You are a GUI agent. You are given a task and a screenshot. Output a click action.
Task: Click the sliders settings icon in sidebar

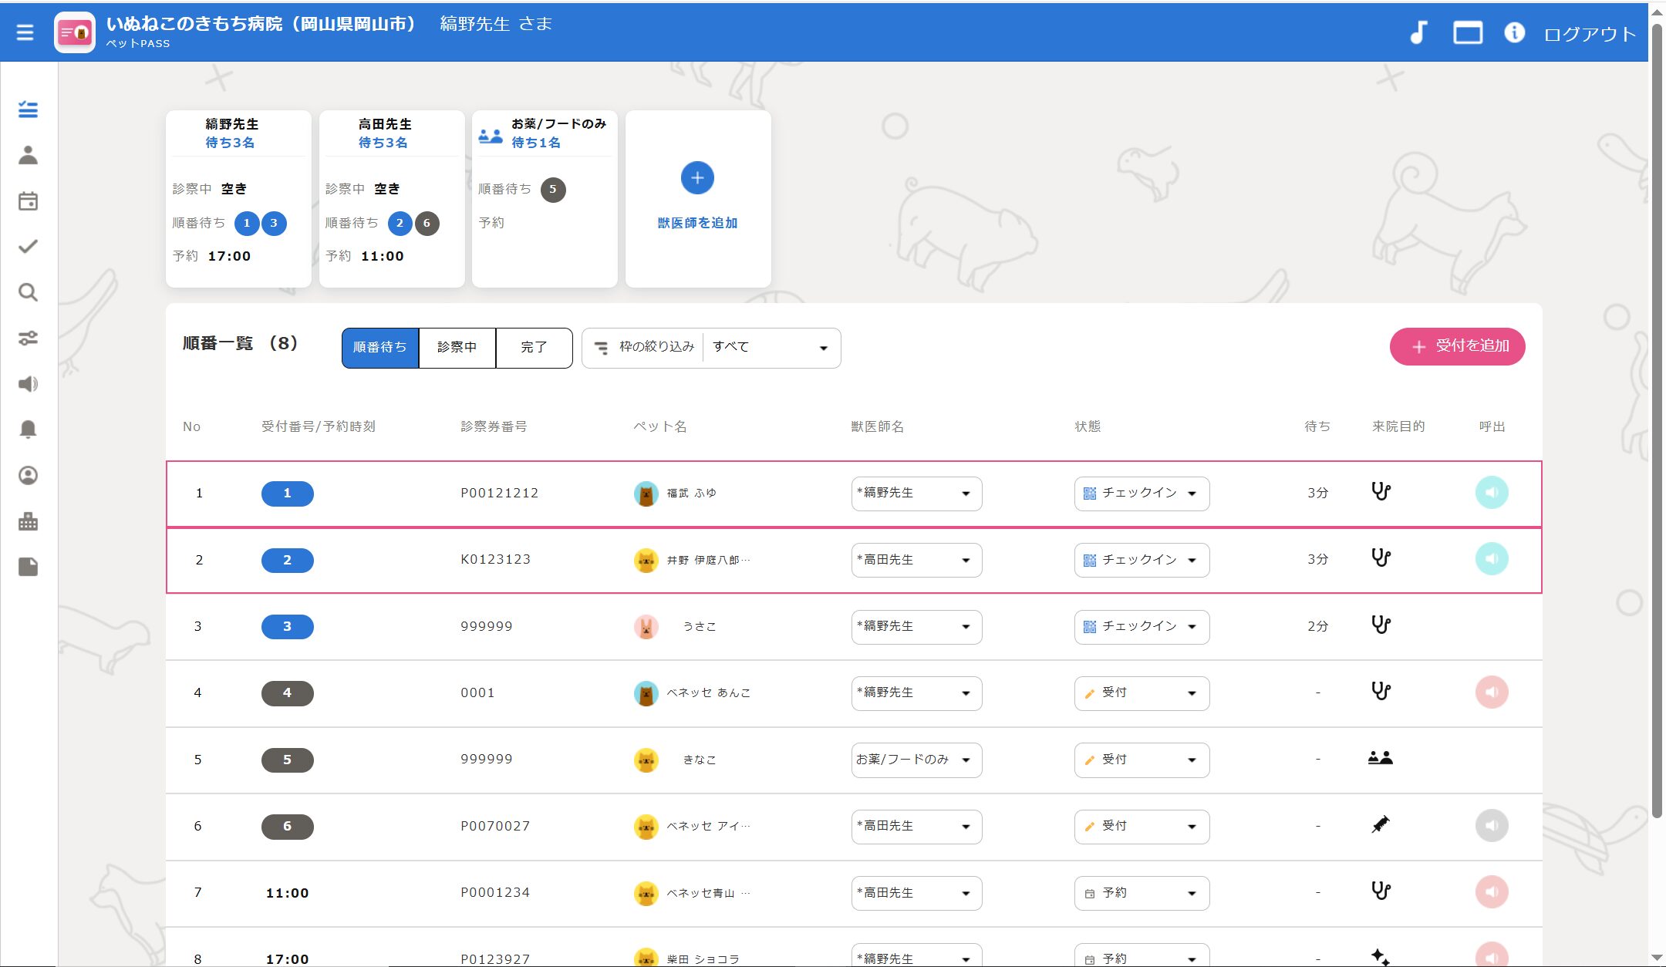coord(28,339)
